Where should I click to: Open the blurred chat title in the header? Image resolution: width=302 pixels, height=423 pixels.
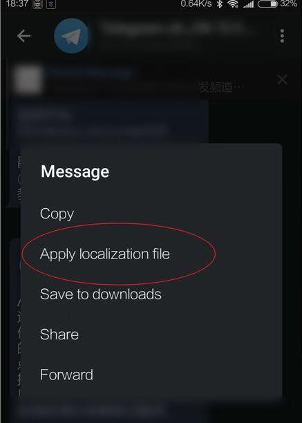pyautogui.click(x=174, y=29)
